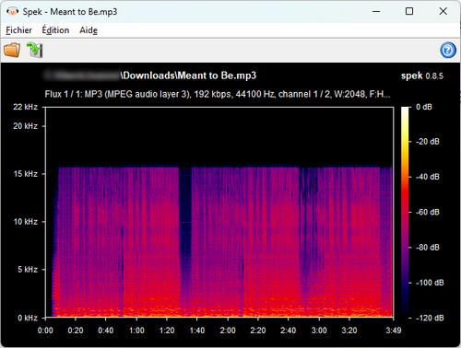Click the 20 kHz frequency label
This screenshot has width=461, height=348.
(x=25, y=126)
